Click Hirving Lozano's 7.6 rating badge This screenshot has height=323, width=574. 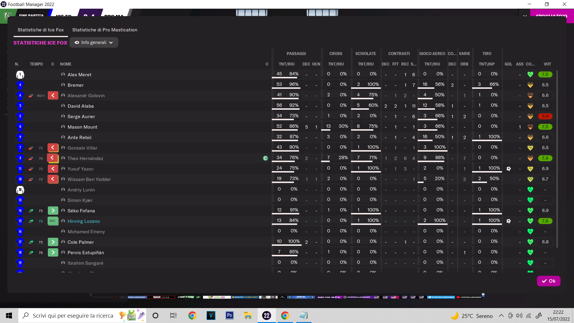(545, 221)
